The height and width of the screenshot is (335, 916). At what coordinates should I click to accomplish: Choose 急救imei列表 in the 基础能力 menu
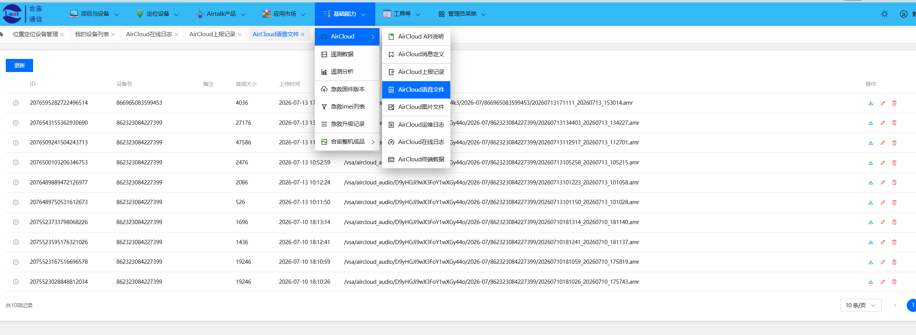[347, 107]
